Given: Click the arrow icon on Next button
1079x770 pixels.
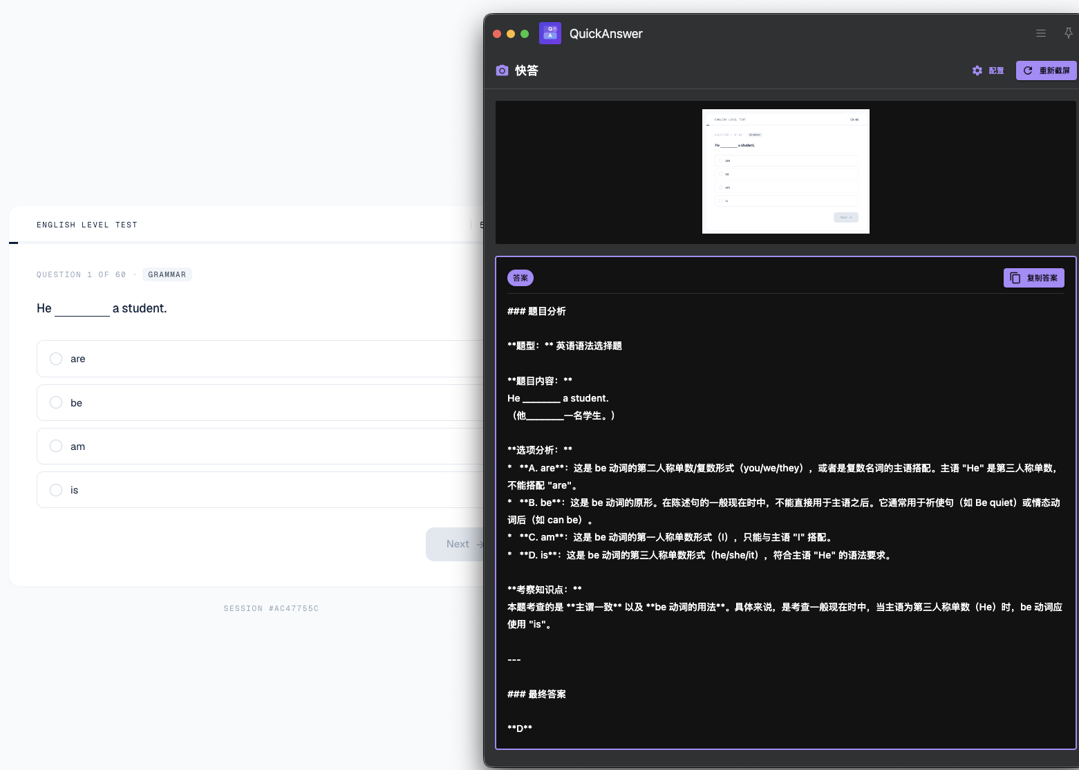Looking at the screenshot, I should pyautogui.click(x=480, y=544).
